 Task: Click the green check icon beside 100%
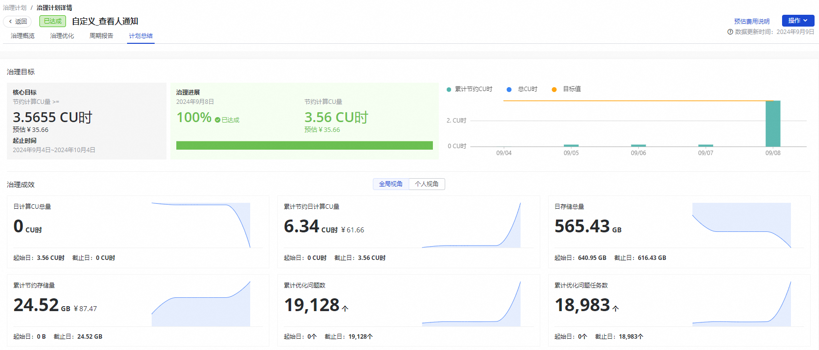218,120
